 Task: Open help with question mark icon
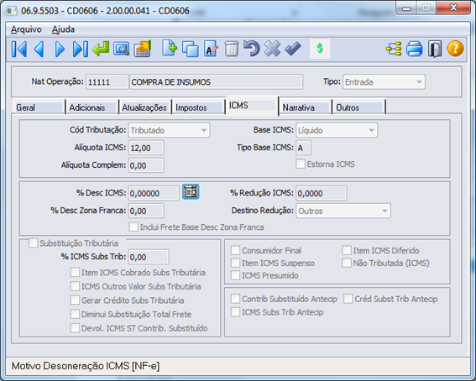pos(455,49)
